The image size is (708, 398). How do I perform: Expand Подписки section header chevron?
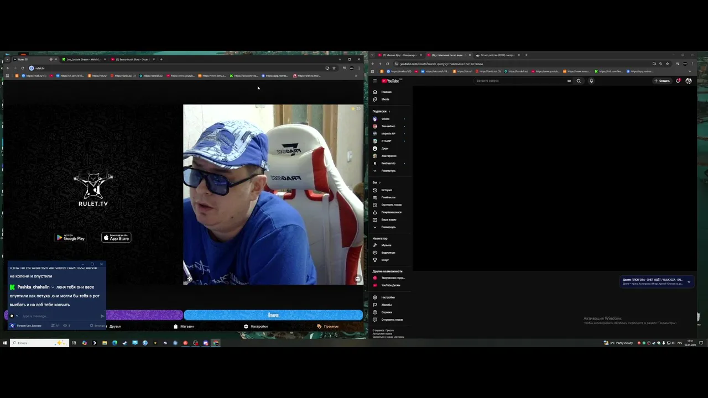(x=389, y=111)
